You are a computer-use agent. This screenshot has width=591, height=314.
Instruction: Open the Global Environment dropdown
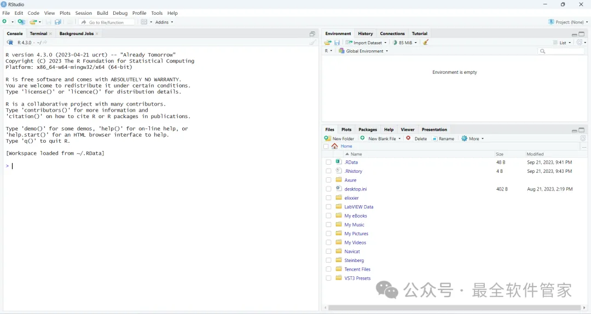tap(363, 51)
